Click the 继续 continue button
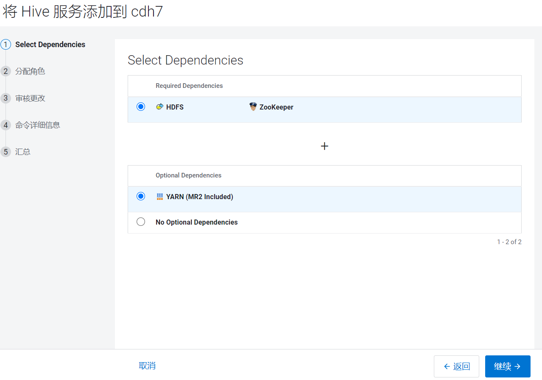Viewport: 542px width, 380px height. tap(508, 366)
